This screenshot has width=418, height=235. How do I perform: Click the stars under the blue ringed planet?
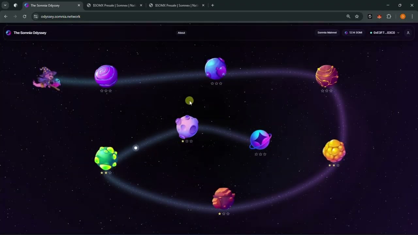click(x=260, y=154)
